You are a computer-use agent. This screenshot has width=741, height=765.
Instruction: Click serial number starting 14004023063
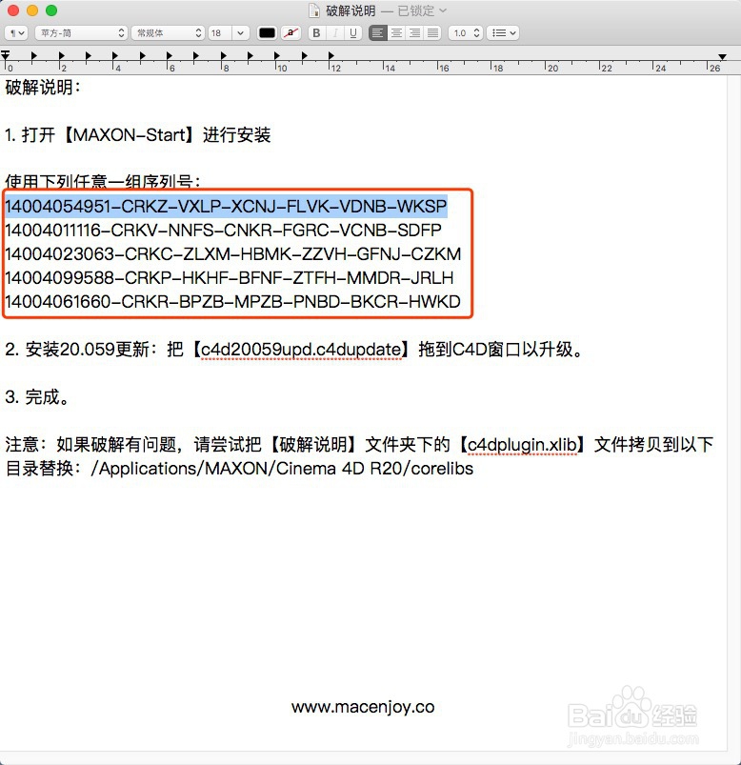232,253
